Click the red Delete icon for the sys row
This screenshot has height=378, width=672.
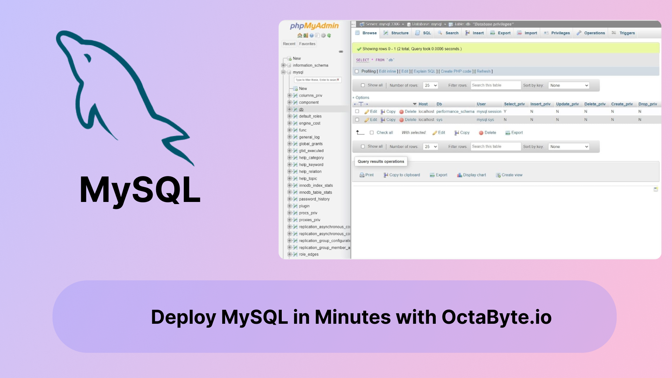401,120
